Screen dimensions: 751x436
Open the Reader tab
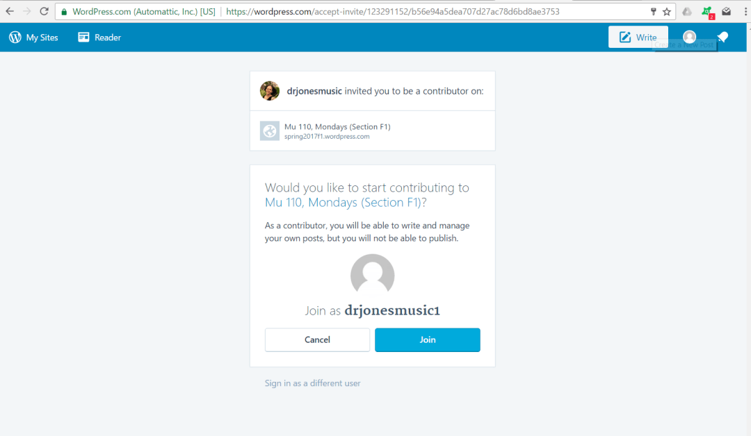point(99,37)
